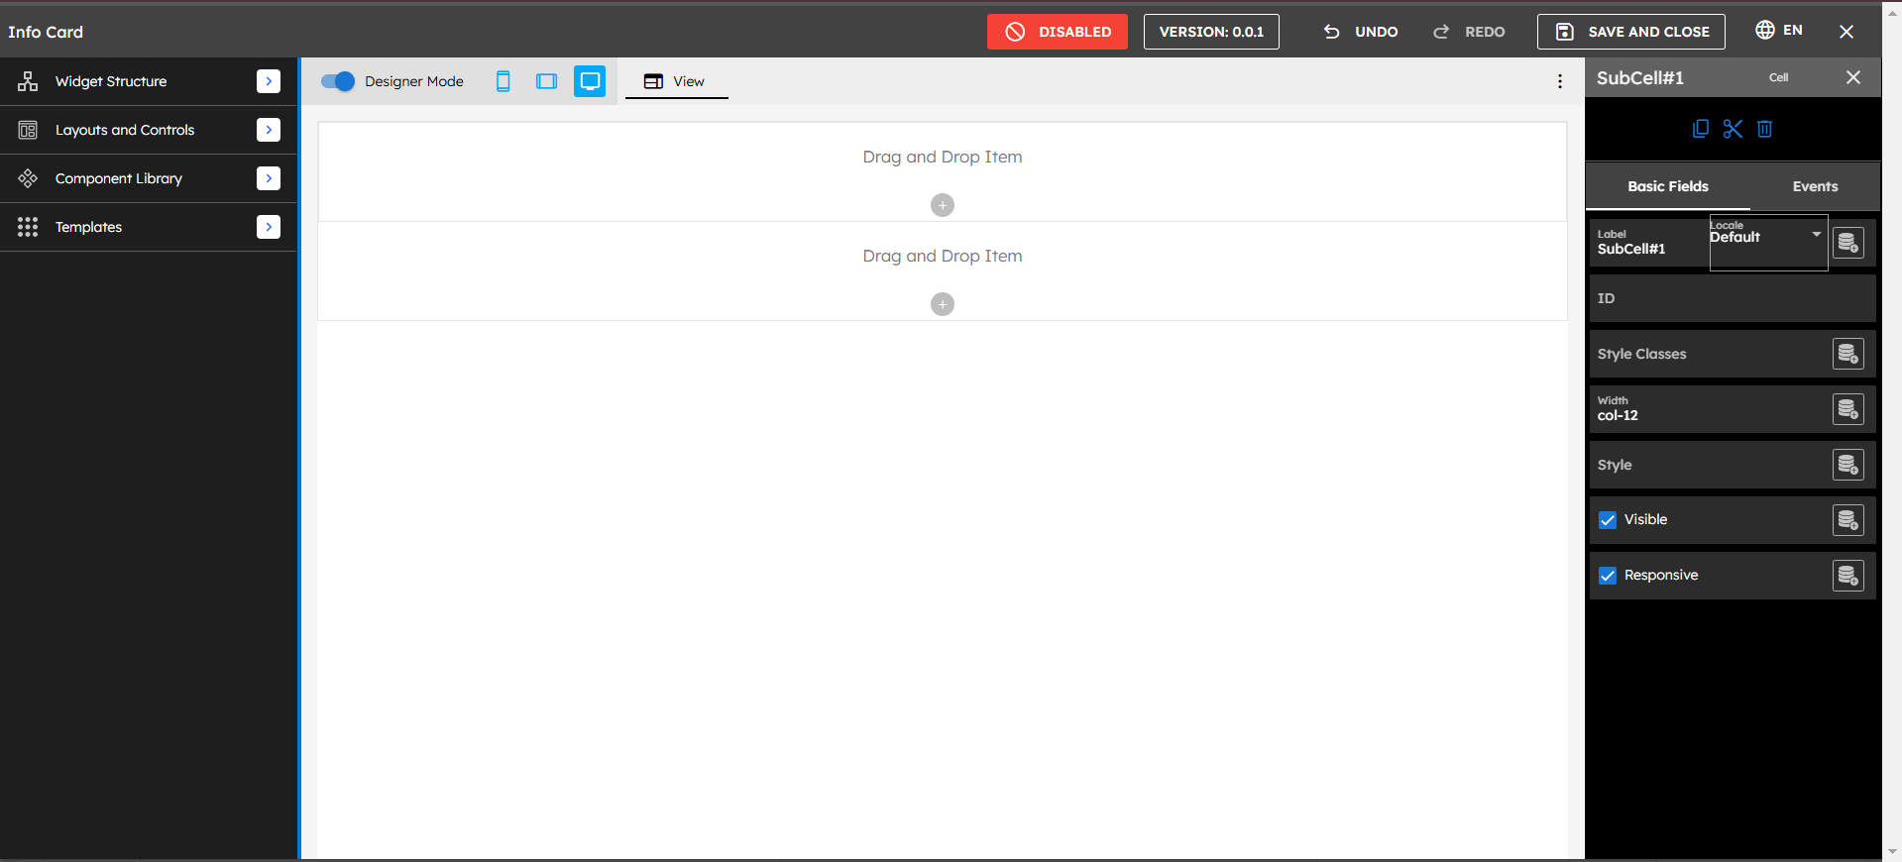Click the Widget Structure tree icon

28,81
